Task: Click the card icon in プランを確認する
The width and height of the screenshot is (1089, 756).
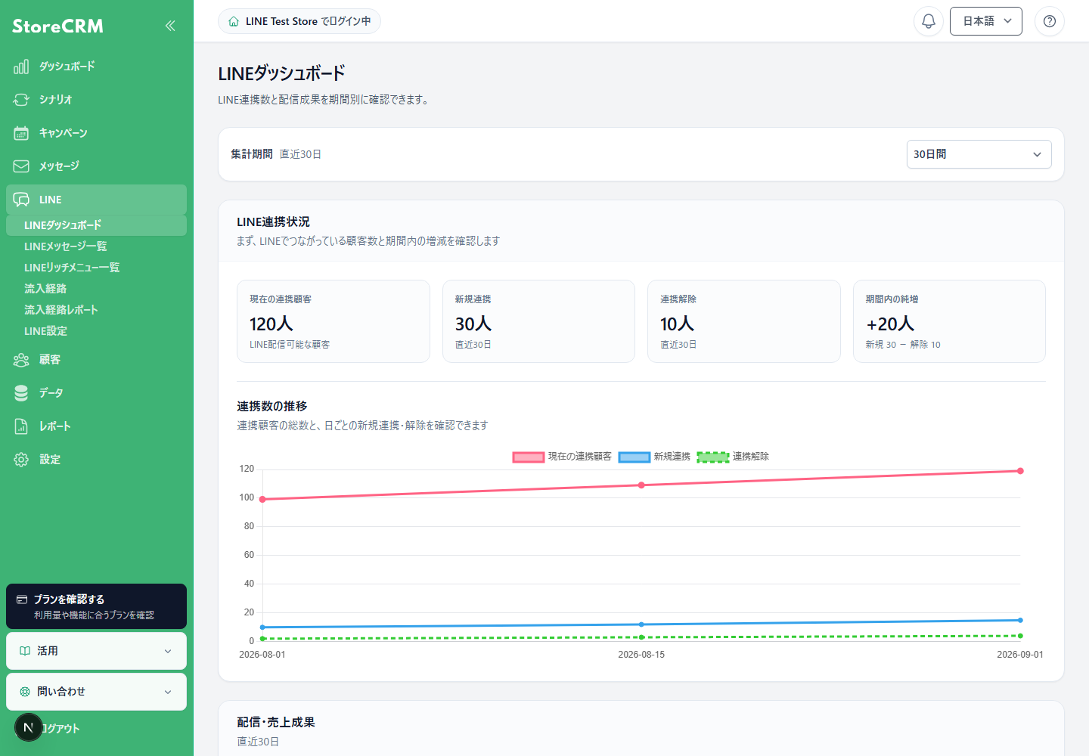Action: pyautogui.click(x=22, y=600)
